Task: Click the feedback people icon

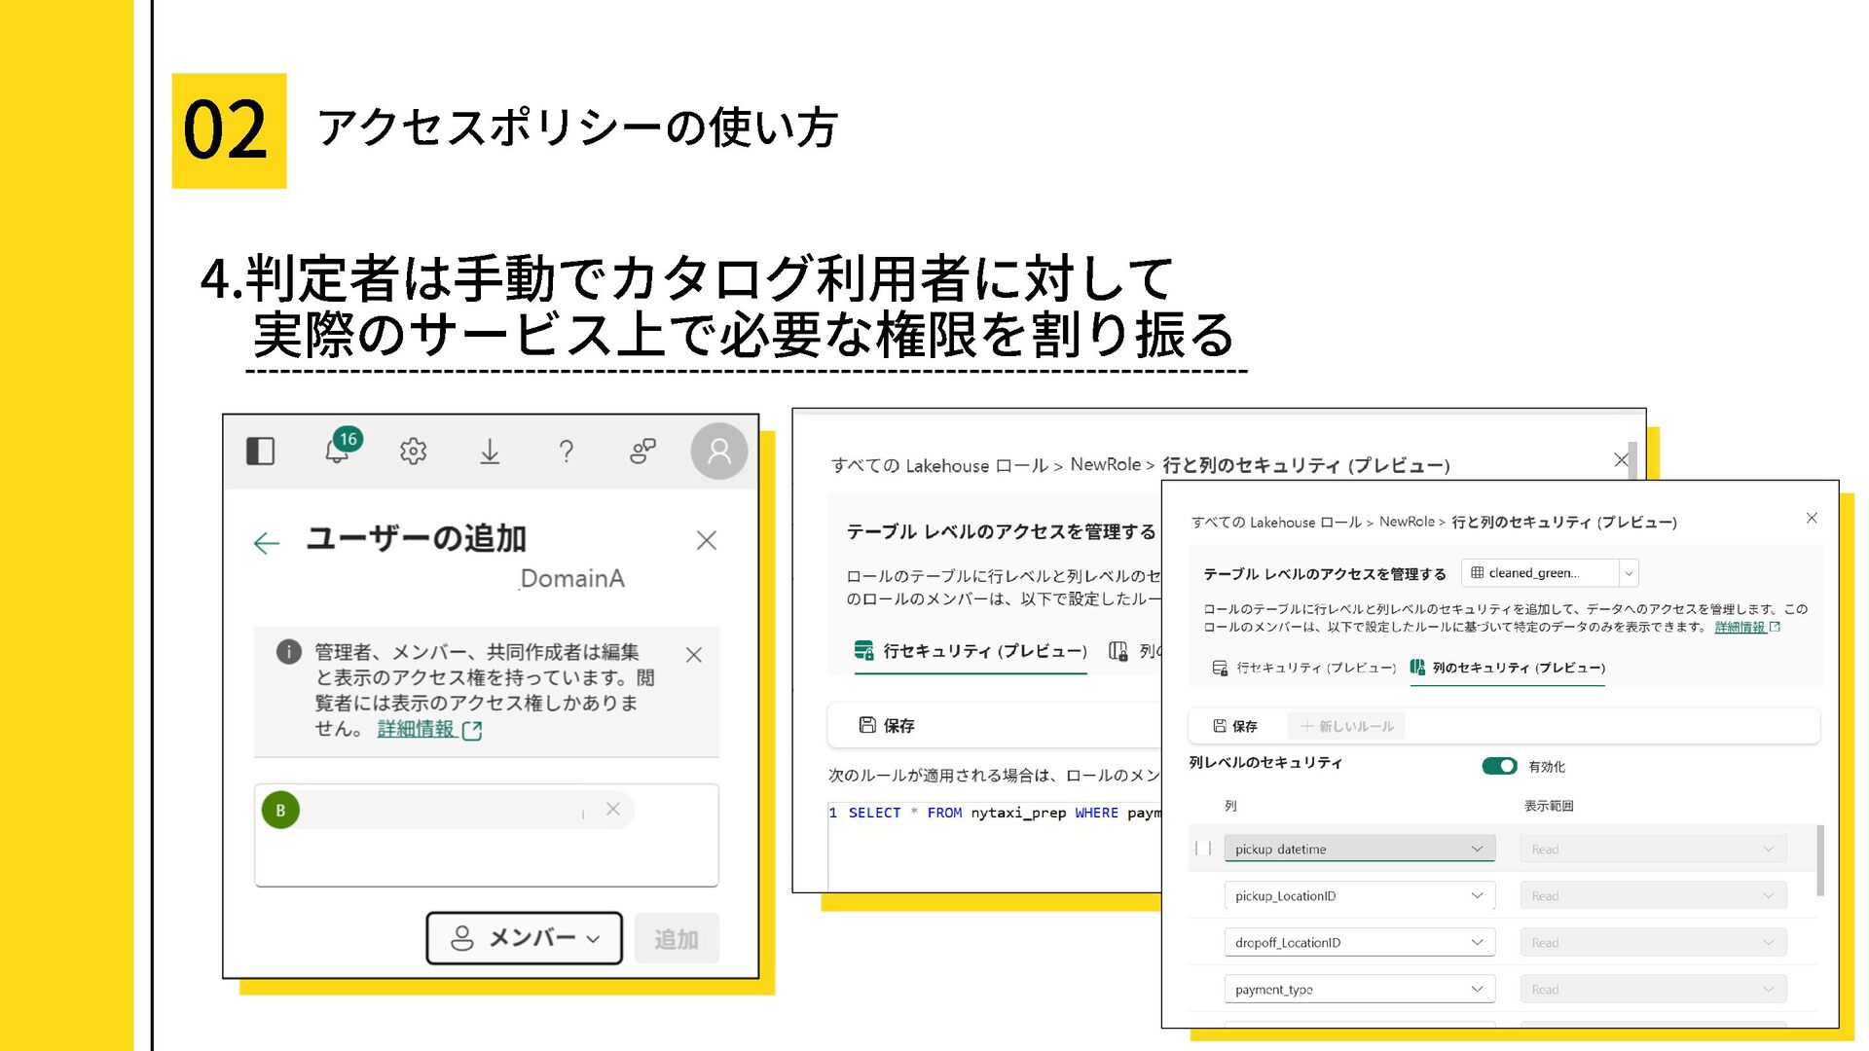Action: [x=642, y=452]
